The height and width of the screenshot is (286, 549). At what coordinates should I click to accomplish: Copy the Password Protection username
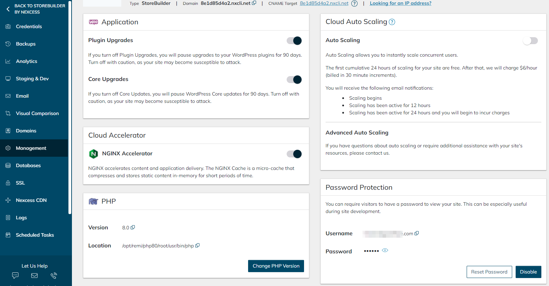click(x=417, y=233)
